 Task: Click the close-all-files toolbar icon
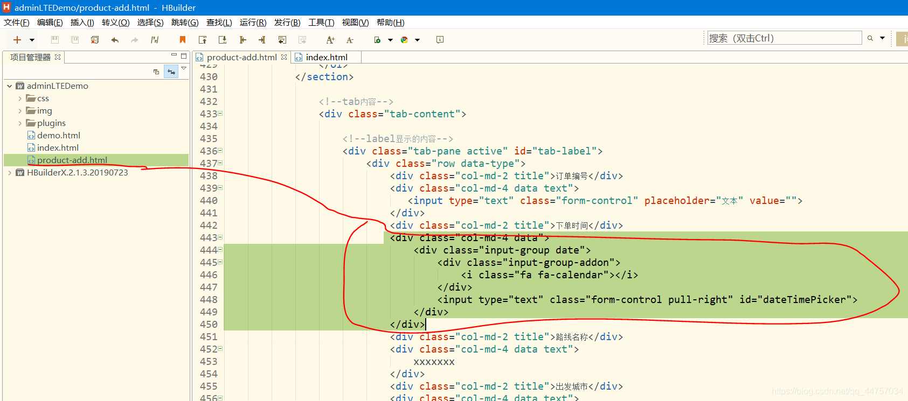click(95, 40)
